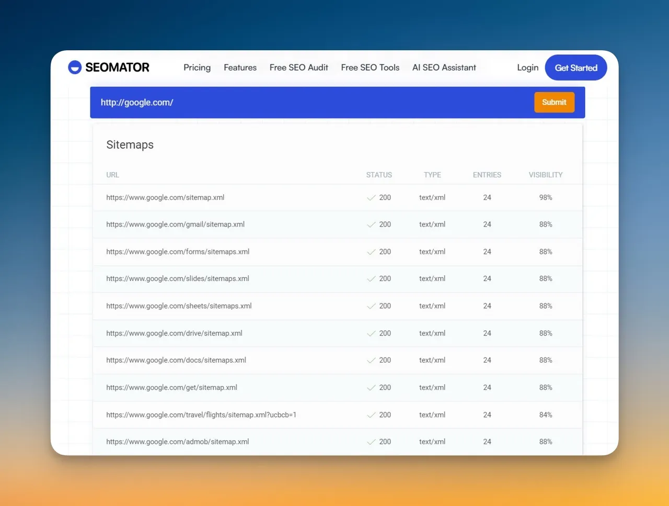Go to Free SEO Audit

299,68
